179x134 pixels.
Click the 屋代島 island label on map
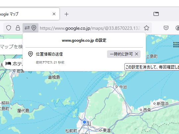click(x=23, y=111)
